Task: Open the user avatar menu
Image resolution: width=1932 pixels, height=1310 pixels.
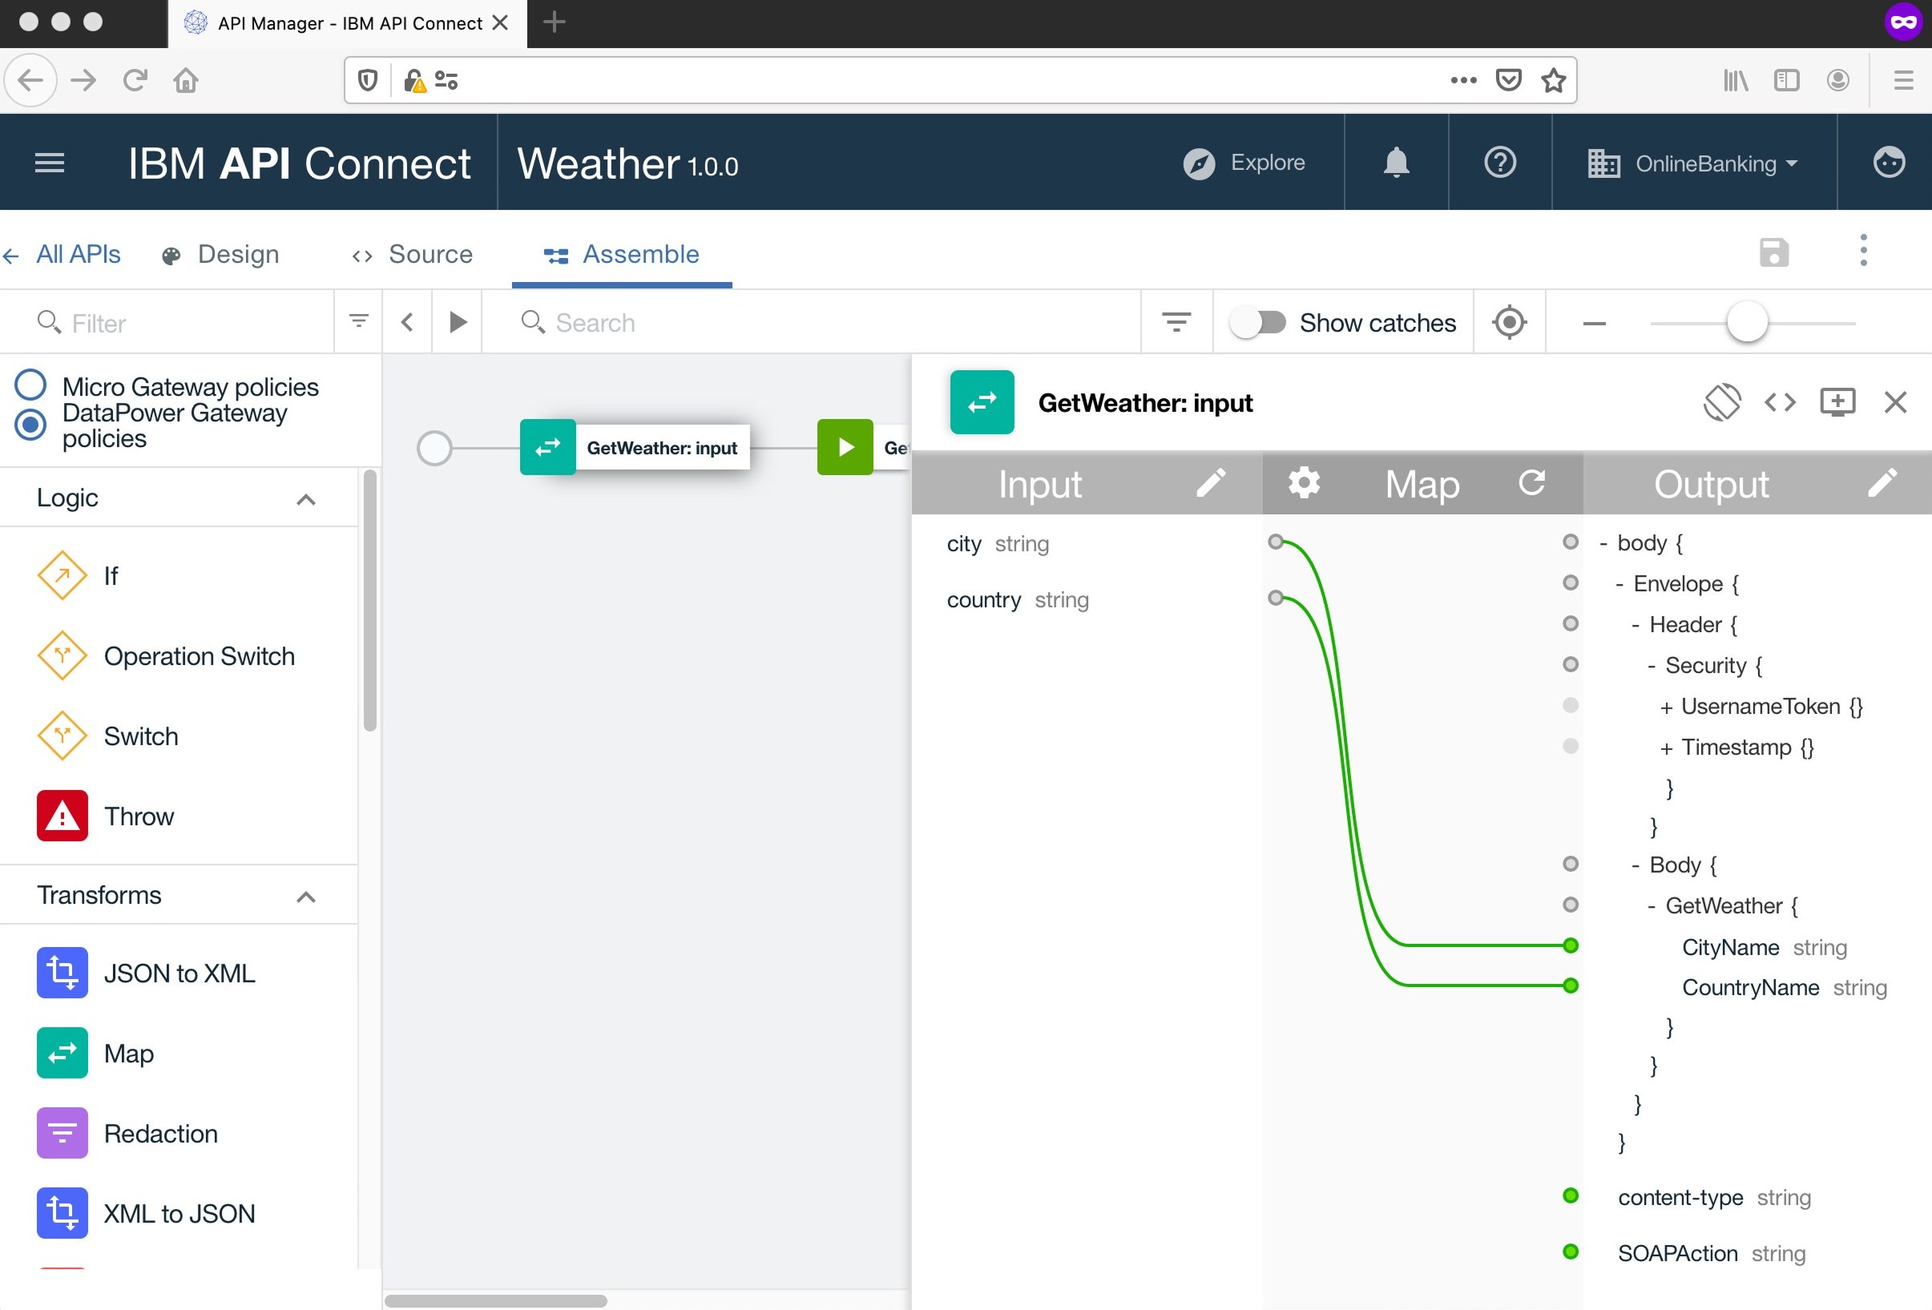Action: tap(1888, 162)
